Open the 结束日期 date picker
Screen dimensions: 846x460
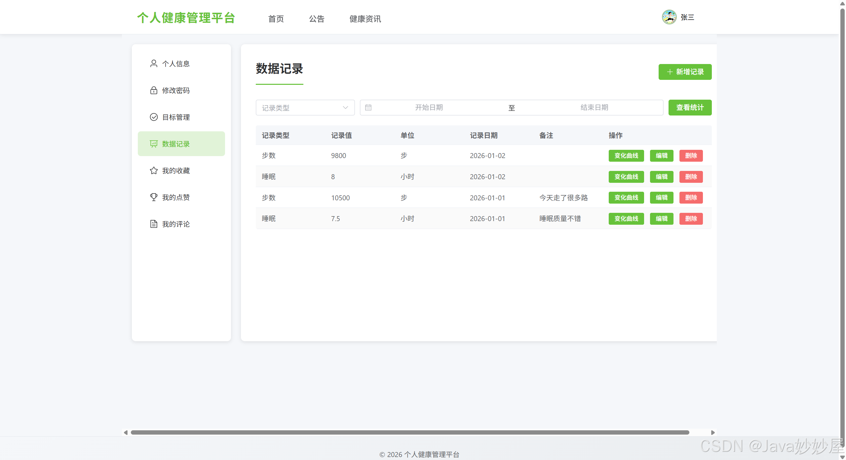pyautogui.click(x=594, y=108)
